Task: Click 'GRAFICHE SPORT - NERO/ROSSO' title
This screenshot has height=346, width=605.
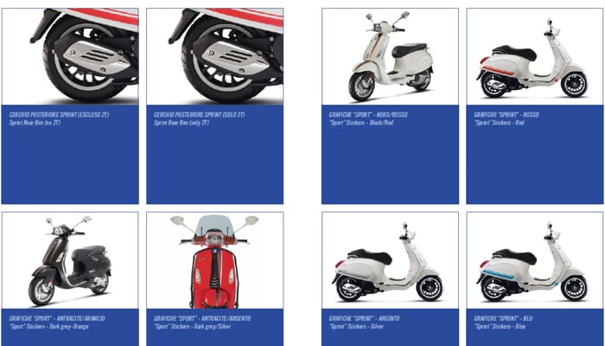Action: point(368,115)
